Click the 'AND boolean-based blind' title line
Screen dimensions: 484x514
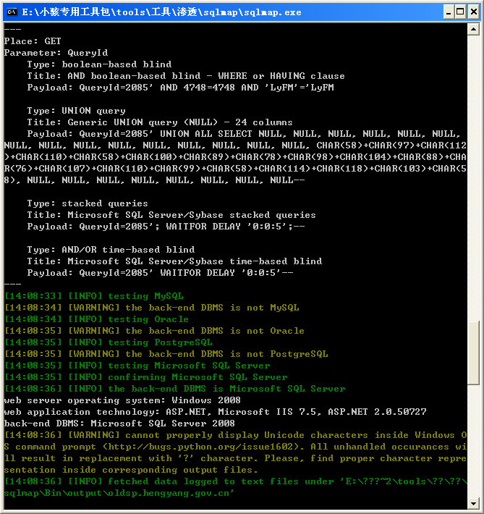click(x=186, y=76)
